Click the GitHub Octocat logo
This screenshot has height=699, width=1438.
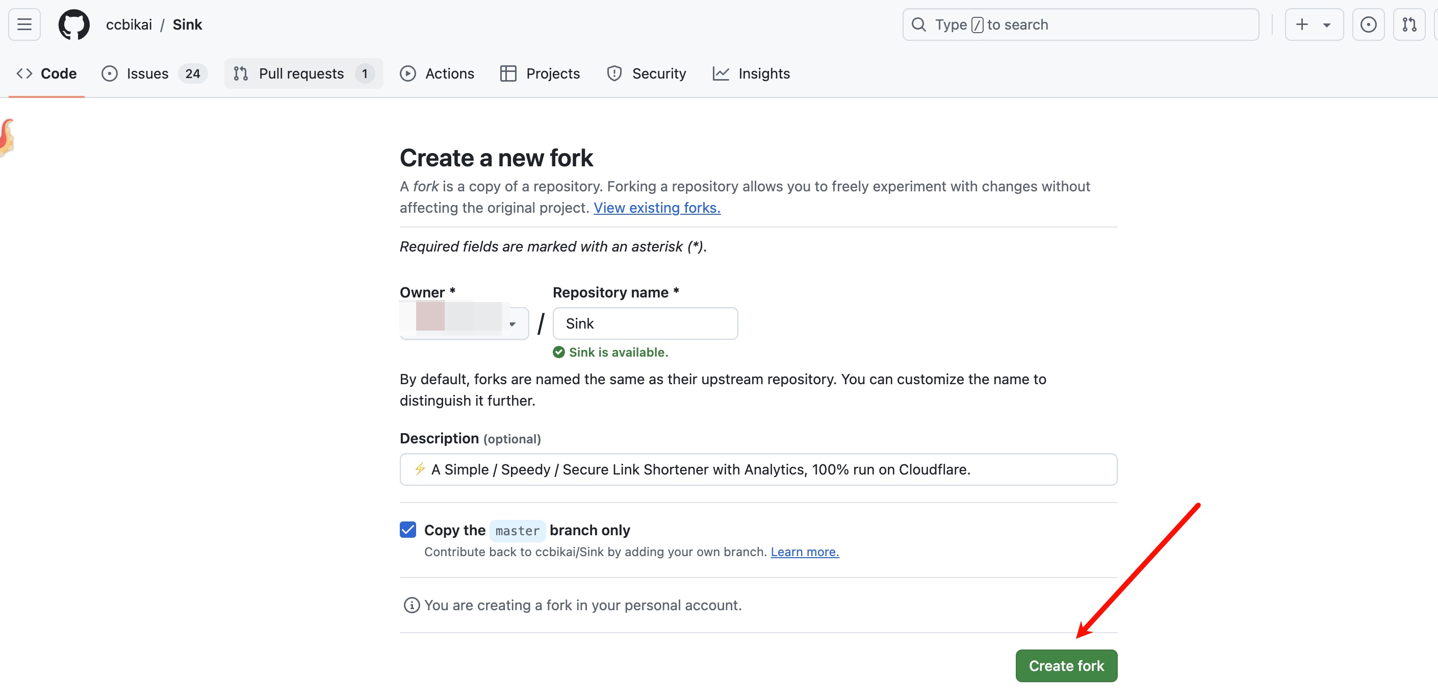point(74,24)
